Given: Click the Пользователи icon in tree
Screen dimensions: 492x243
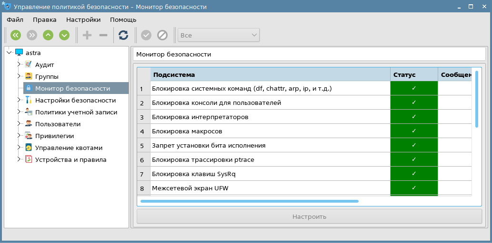Looking at the screenshot, I should click(x=28, y=124).
